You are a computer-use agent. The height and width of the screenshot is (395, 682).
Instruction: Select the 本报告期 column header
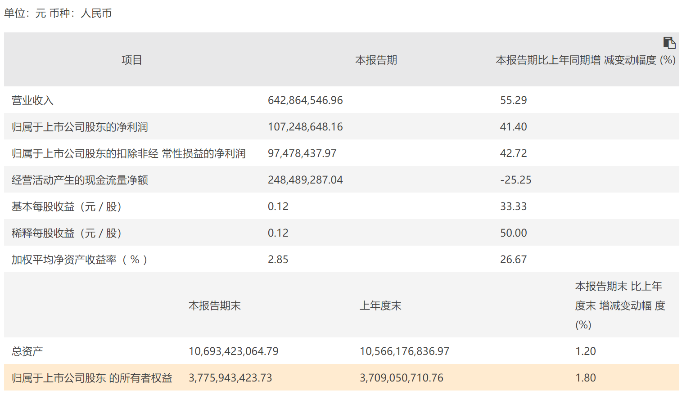[x=376, y=60]
